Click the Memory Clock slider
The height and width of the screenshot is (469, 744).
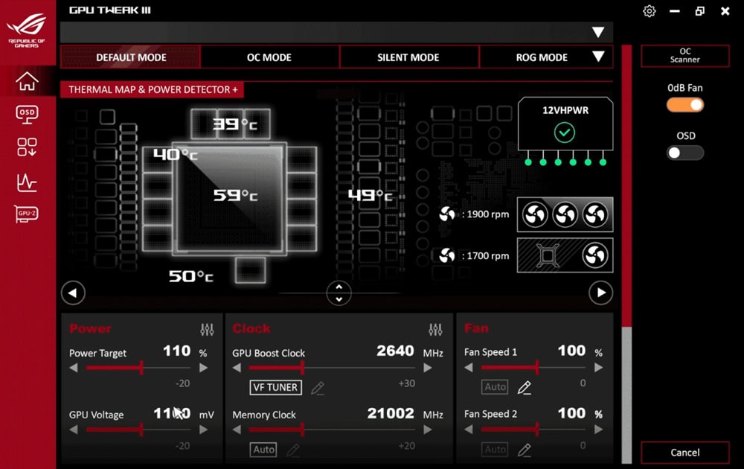(x=332, y=430)
